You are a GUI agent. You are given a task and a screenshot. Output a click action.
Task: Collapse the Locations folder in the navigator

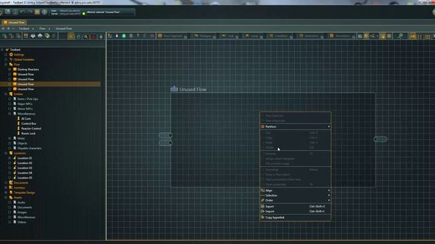(x=6, y=153)
